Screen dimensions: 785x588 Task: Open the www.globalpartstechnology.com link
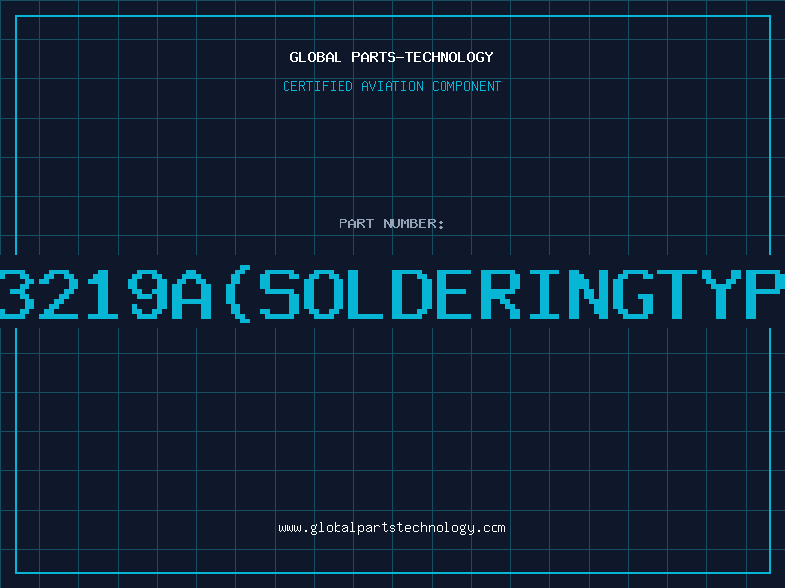click(392, 528)
